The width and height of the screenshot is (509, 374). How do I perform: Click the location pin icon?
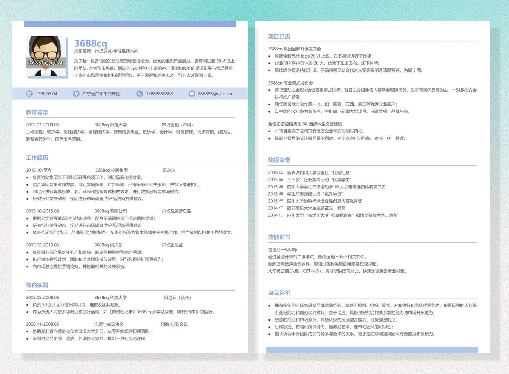coord(76,94)
